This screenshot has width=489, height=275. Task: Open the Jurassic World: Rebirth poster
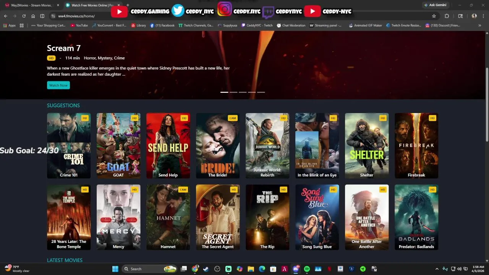(267, 146)
